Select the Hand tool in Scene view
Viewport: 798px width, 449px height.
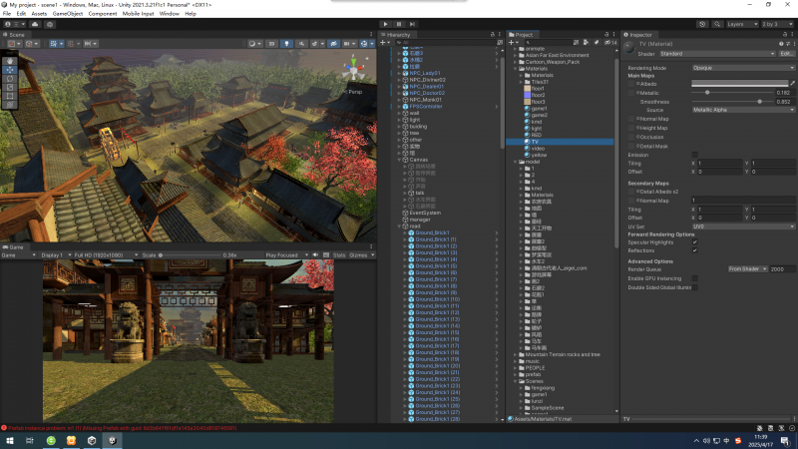pos(9,60)
